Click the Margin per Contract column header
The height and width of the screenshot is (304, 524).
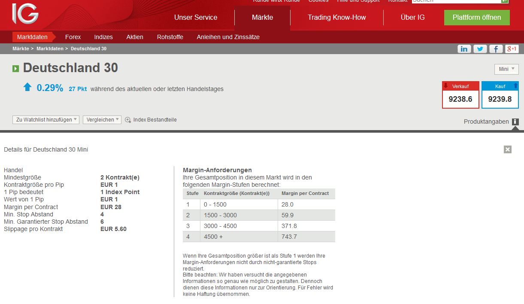[x=305, y=194]
